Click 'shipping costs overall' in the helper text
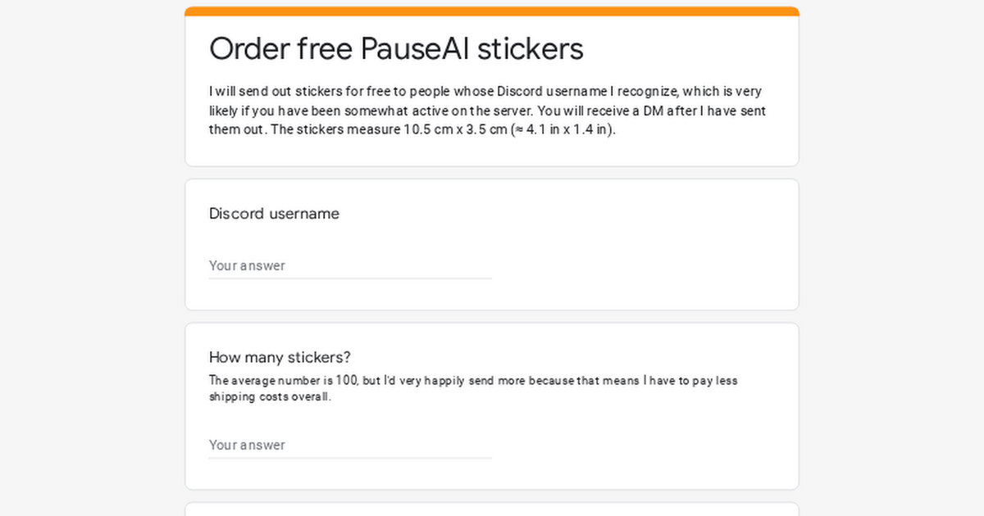This screenshot has width=984, height=516. pyautogui.click(x=269, y=397)
